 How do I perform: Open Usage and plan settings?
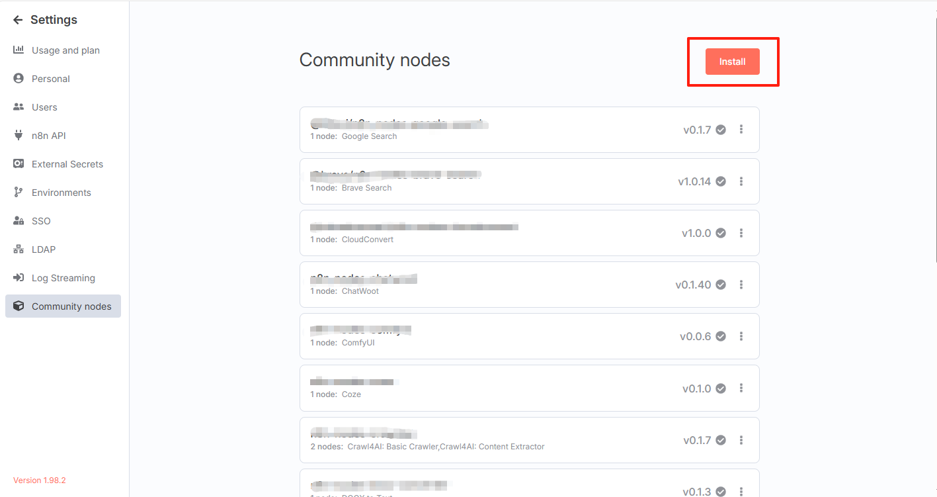pyautogui.click(x=65, y=50)
